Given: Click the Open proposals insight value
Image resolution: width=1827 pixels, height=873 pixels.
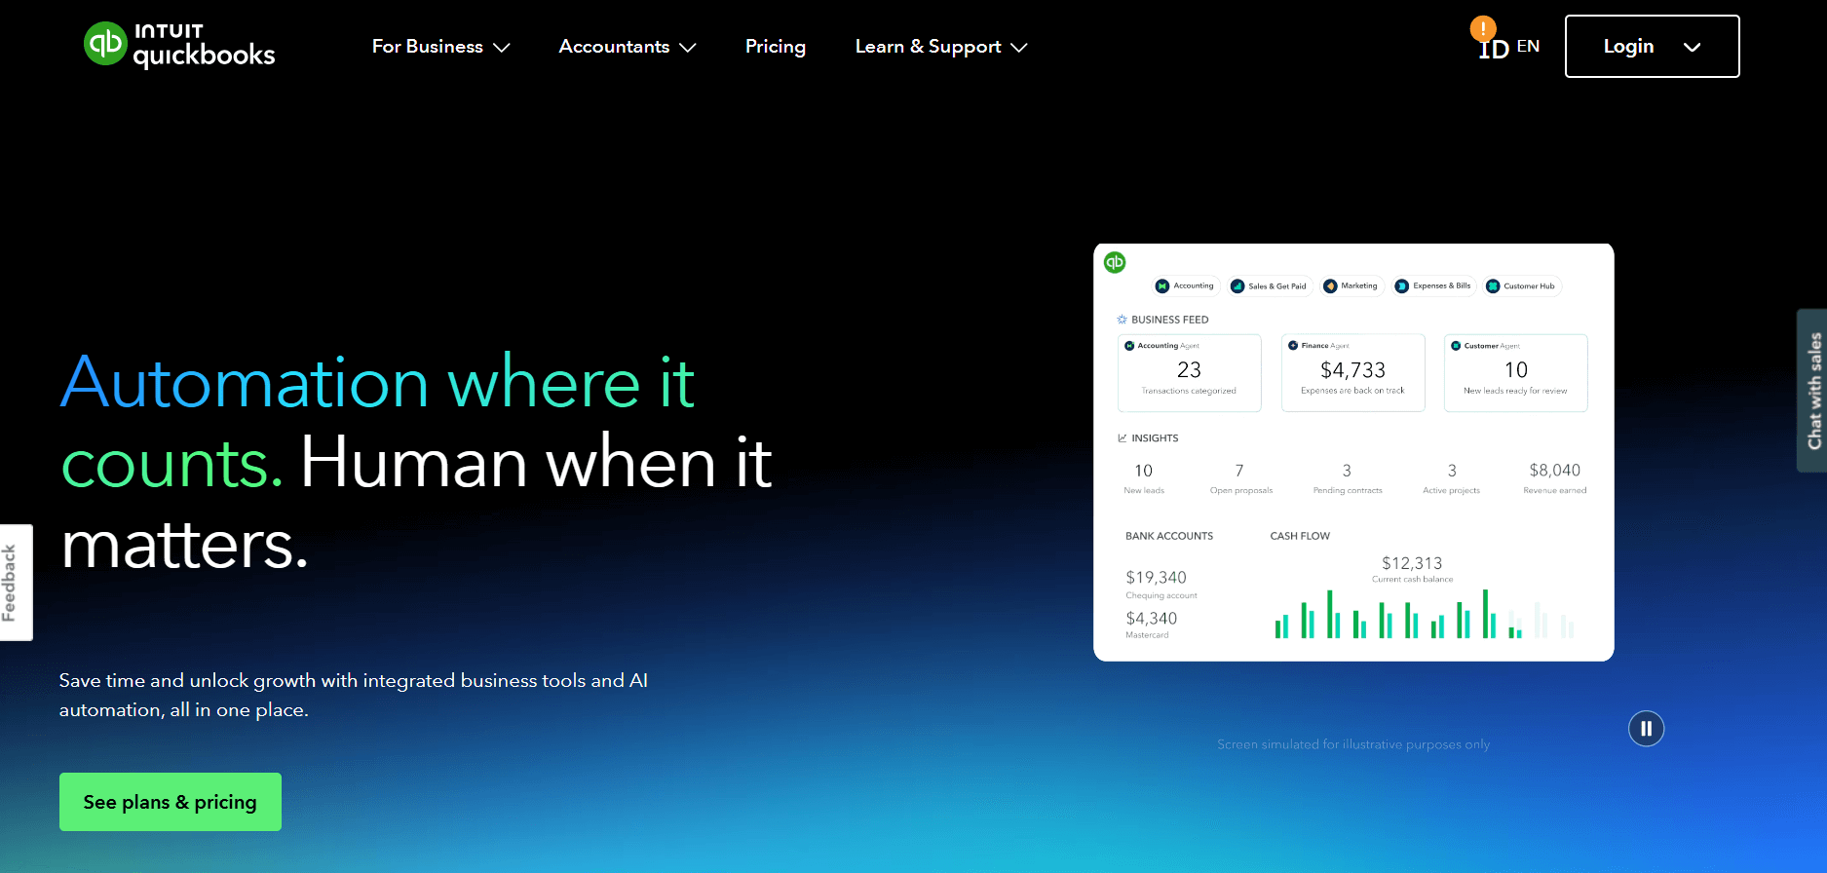Looking at the screenshot, I should click(1239, 471).
